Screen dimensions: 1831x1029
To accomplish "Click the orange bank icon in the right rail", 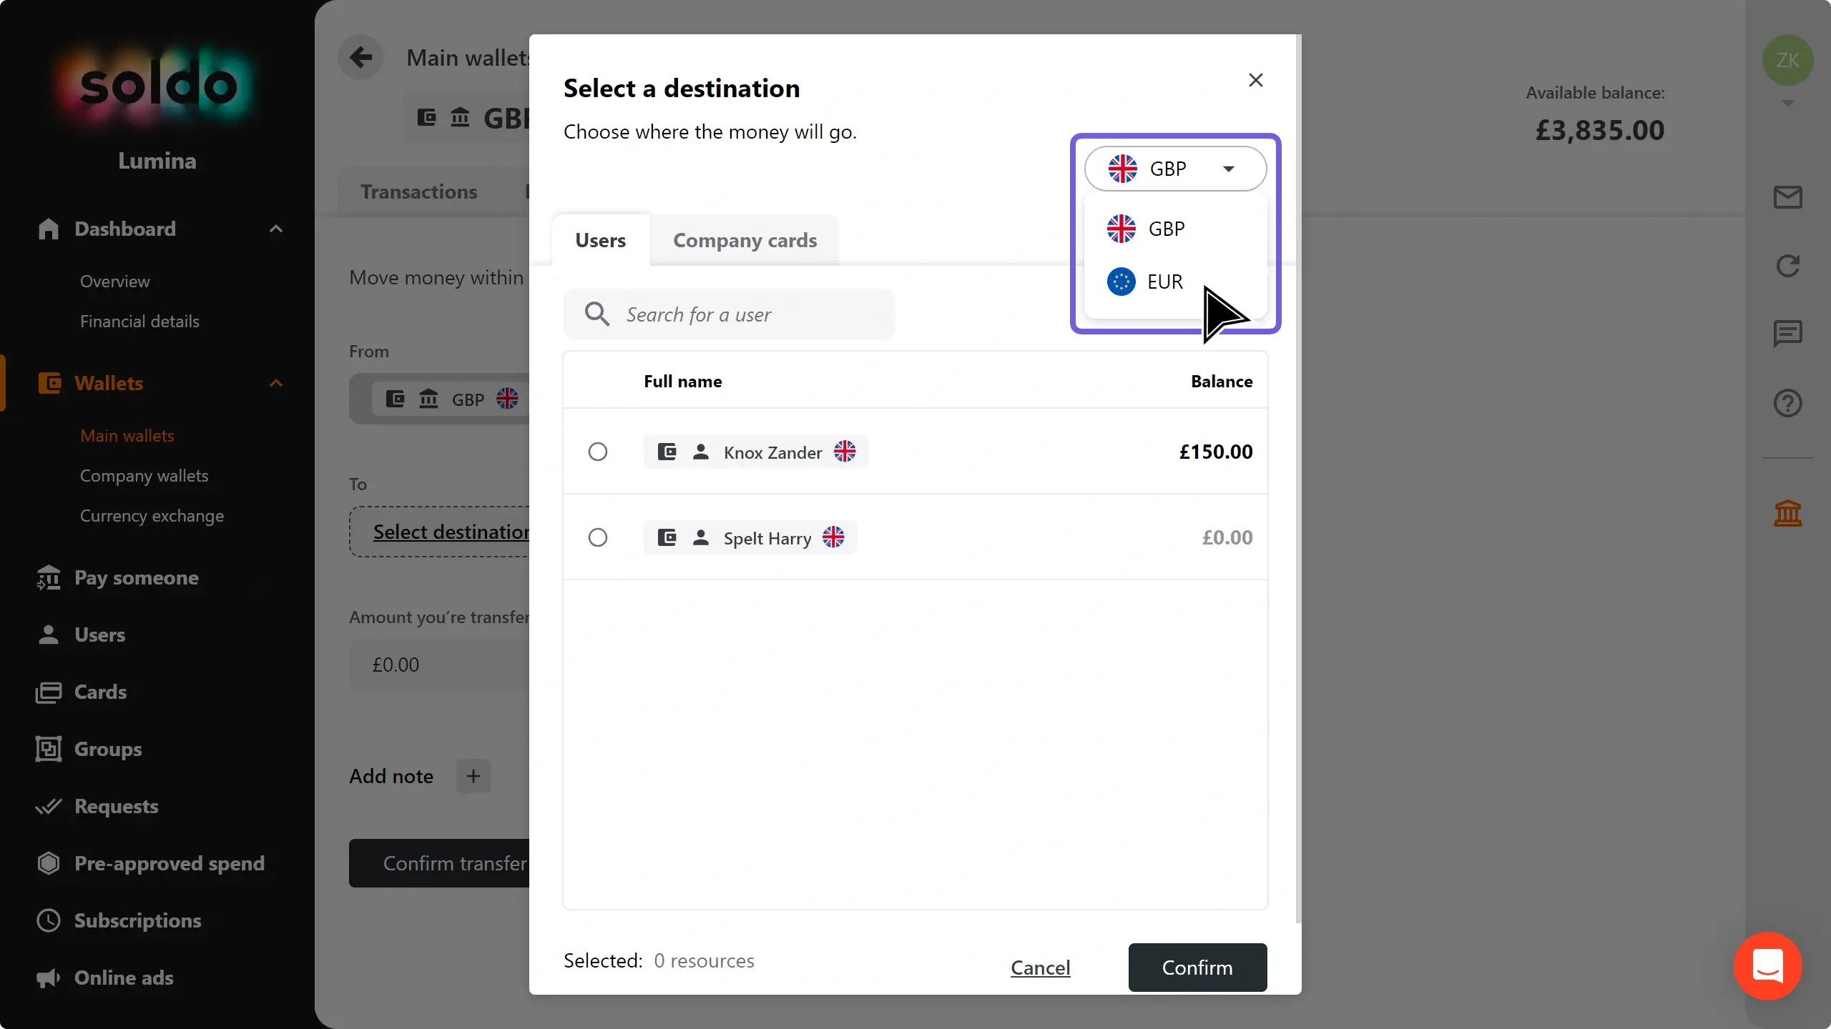I will pos(1787,512).
